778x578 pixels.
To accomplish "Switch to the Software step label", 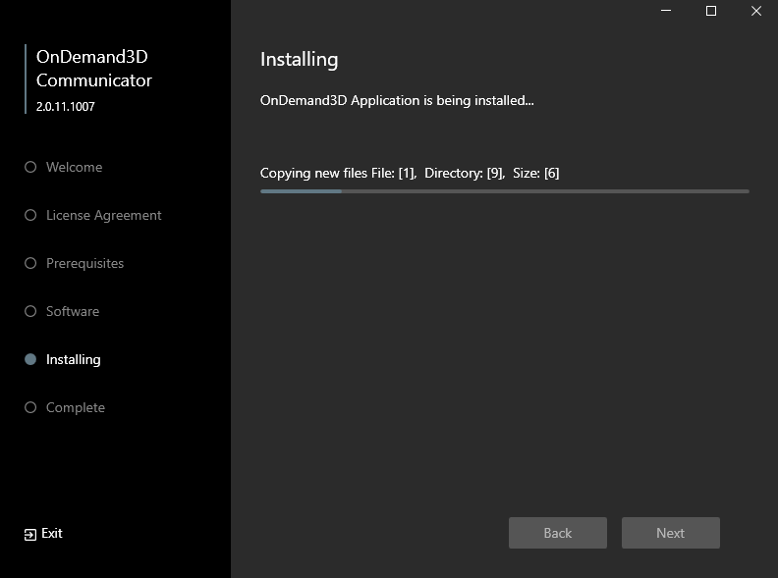I will (73, 311).
